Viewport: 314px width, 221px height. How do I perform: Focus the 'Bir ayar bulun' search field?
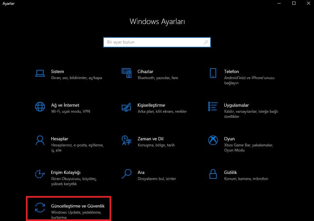(157, 42)
